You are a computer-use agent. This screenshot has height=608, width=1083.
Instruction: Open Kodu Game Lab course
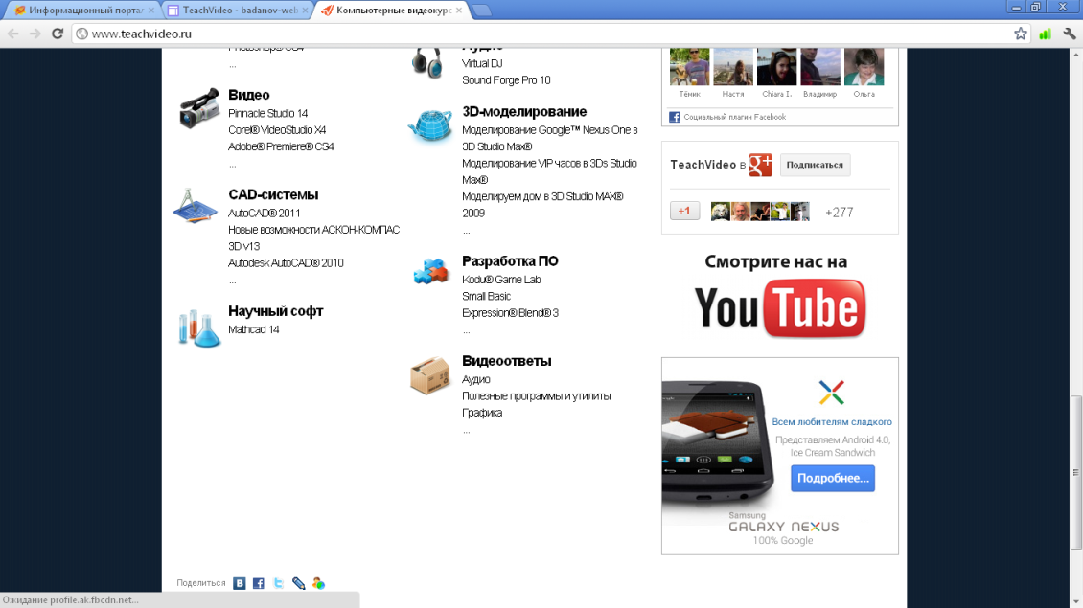(501, 280)
